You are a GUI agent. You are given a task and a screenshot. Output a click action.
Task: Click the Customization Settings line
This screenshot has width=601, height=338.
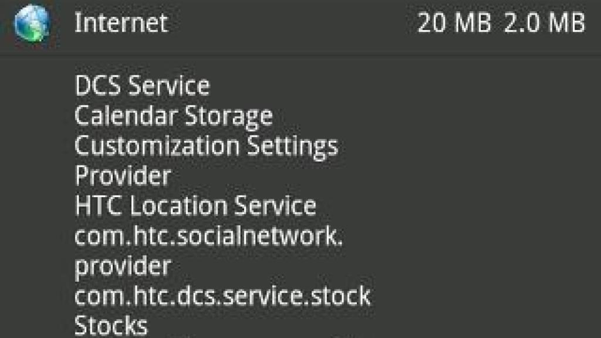tap(206, 146)
